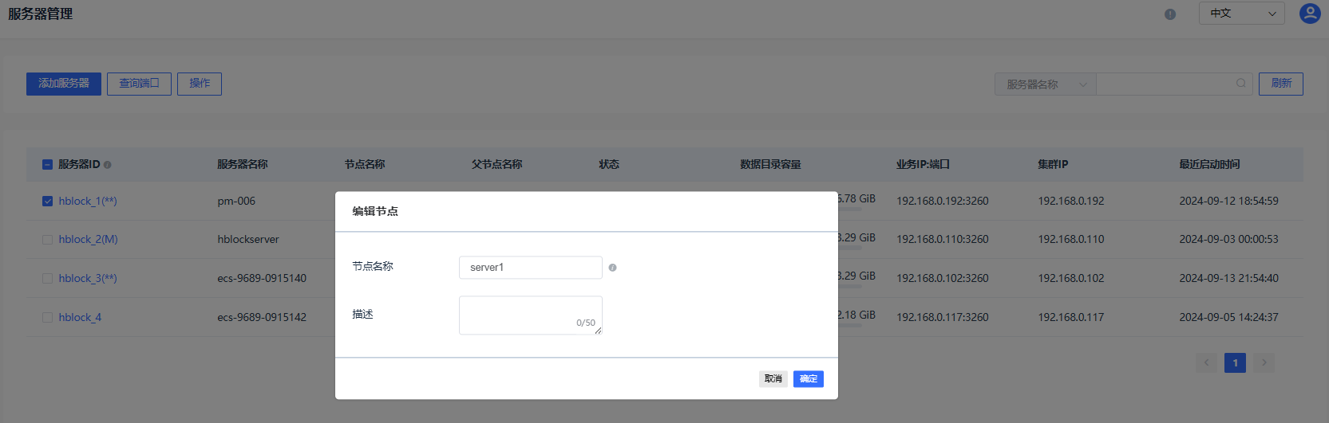Click the 节点名称 column header
1329x423 pixels.
365,164
